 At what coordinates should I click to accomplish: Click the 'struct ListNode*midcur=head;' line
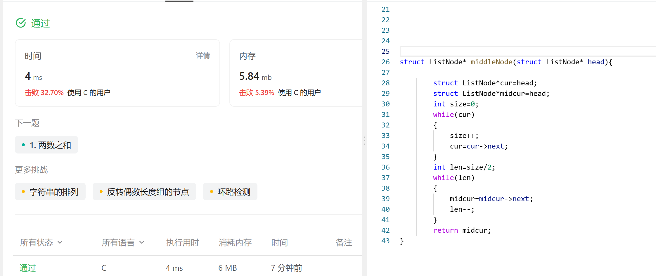tap(491, 94)
